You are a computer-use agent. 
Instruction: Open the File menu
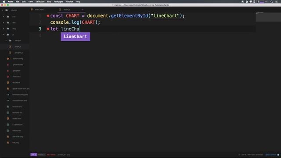coord(18,2)
